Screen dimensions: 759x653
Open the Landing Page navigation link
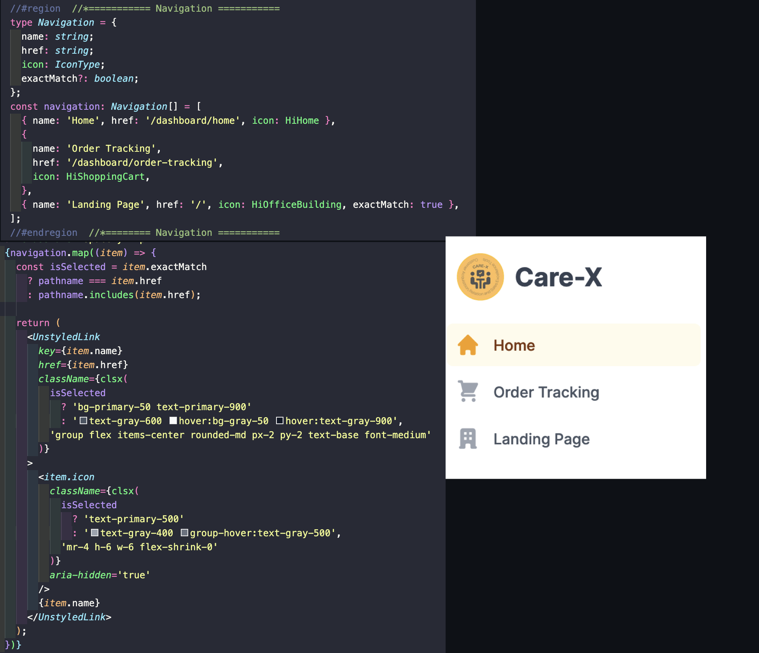coord(541,439)
